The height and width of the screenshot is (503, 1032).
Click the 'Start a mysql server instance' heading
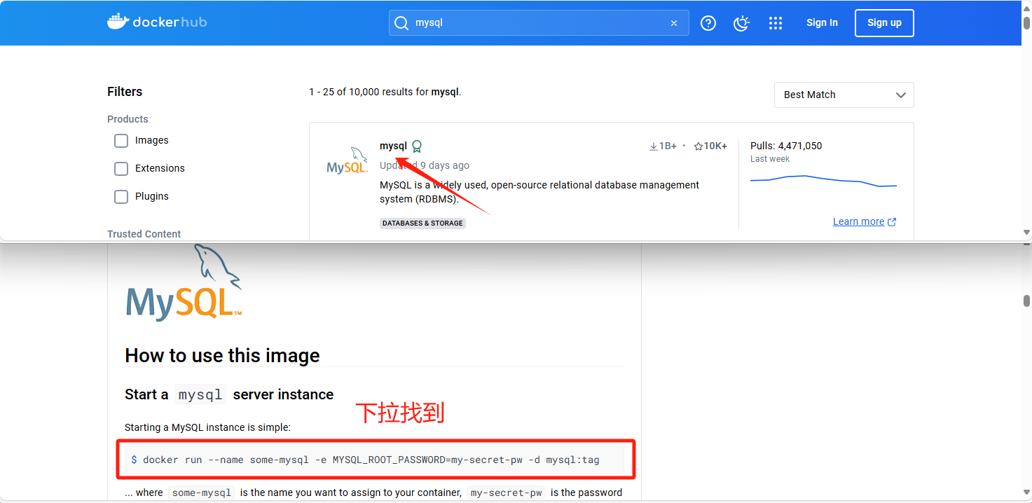(229, 394)
